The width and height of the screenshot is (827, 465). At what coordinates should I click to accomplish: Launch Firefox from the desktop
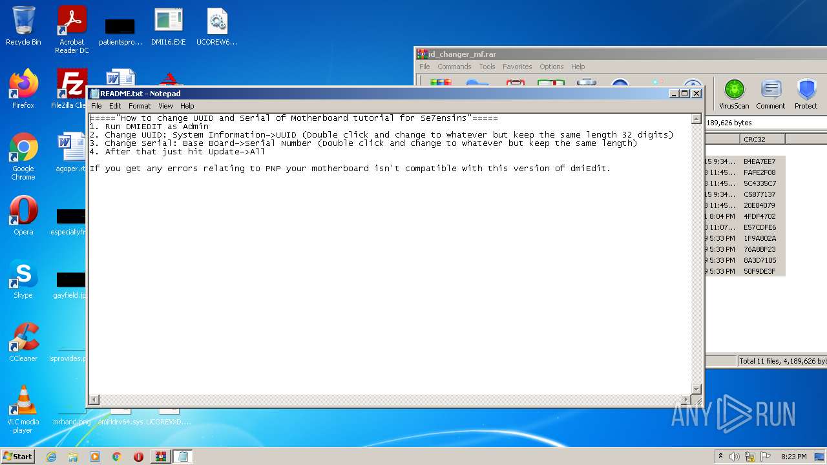coord(23,88)
